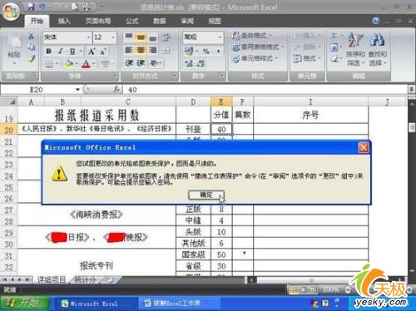416x311 pixels.
Task: Toggle horizontal Center alignment button
Action: click(141, 50)
